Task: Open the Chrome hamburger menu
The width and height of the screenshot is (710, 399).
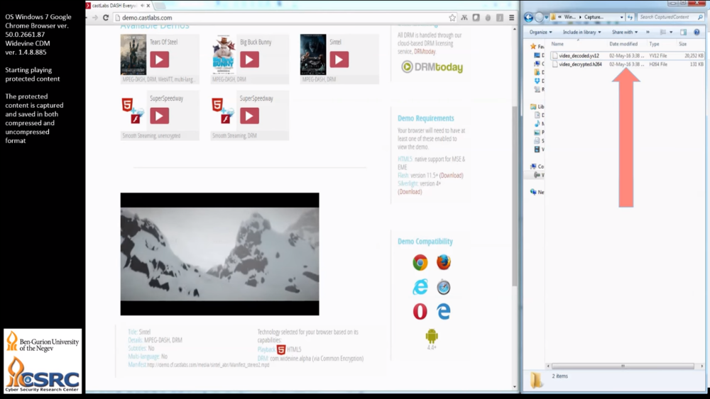Action: point(511,18)
